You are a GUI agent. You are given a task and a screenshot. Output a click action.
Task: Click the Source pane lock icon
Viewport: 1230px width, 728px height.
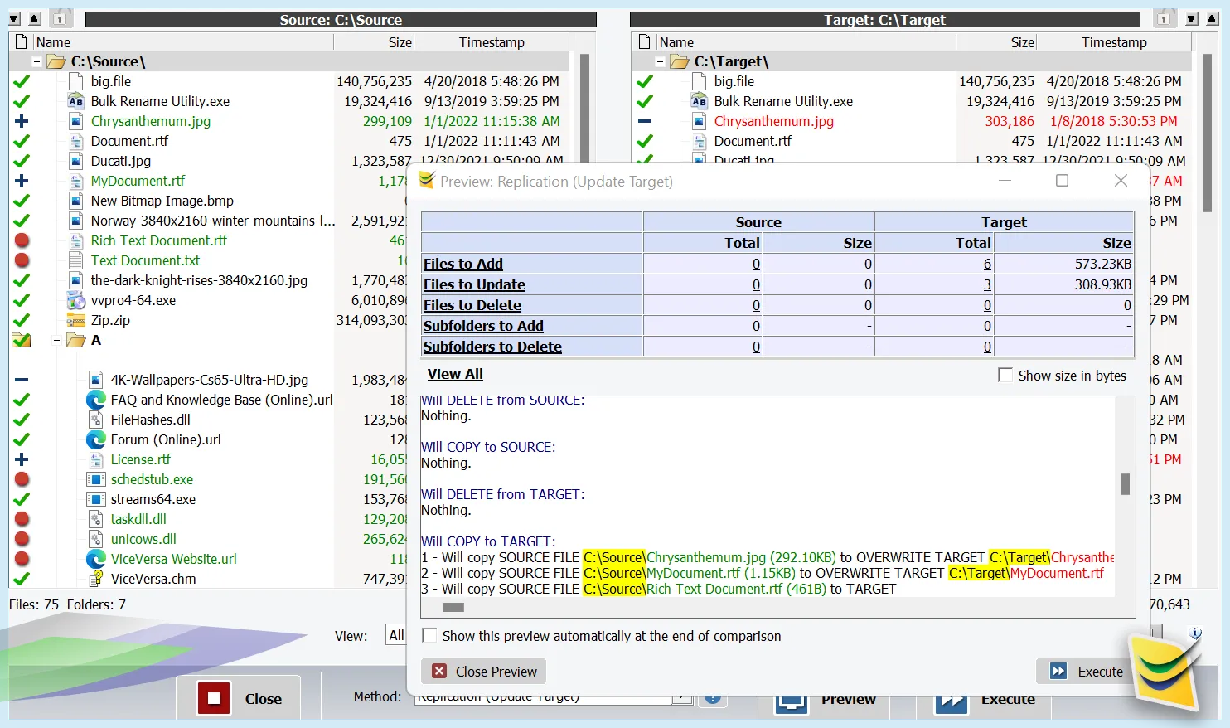pos(60,18)
